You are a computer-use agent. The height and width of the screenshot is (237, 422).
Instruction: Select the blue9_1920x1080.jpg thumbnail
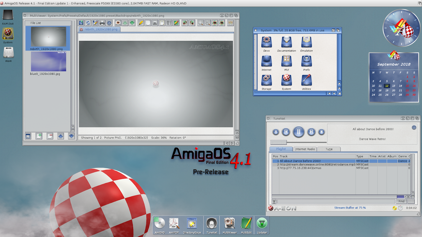pyautogui.click(x=49, y=61)
